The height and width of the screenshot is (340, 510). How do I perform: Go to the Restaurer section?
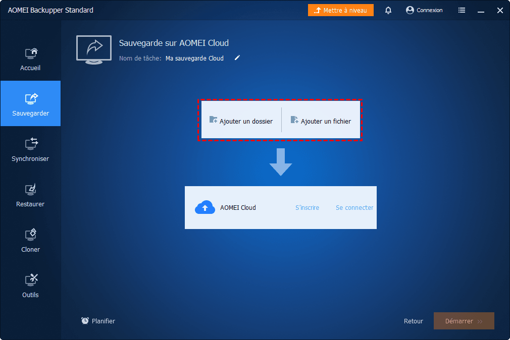coord(31,195)
